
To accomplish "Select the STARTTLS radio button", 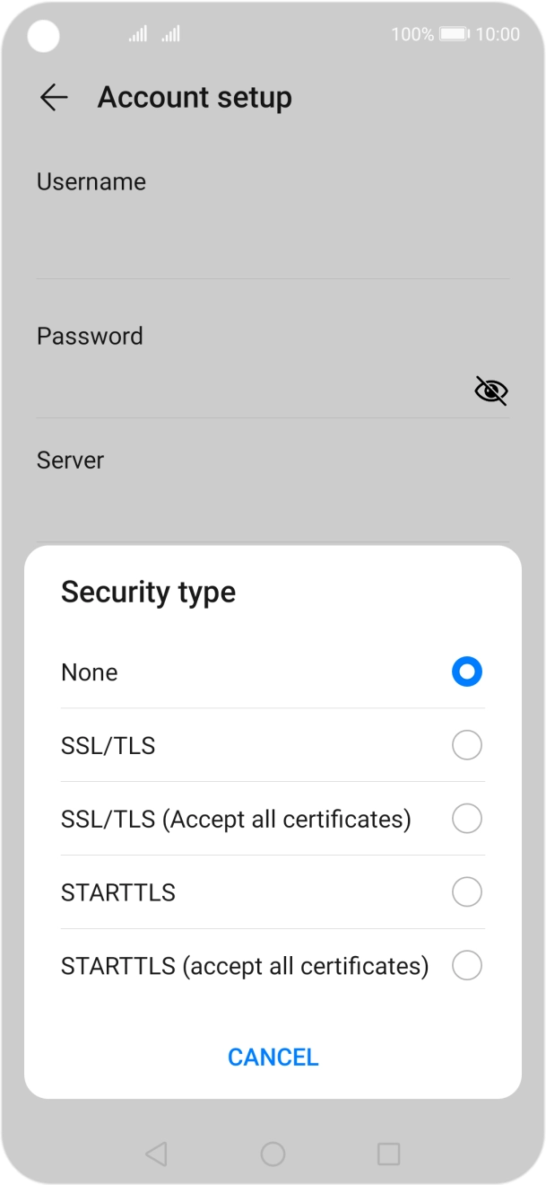I will (466, 892).
